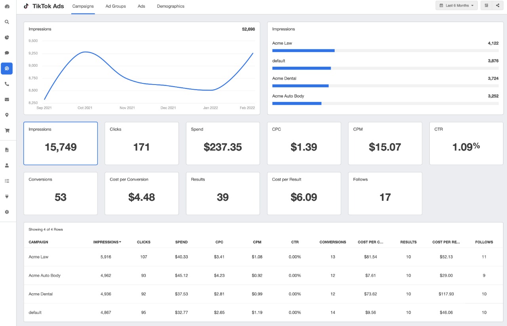The height and width of the screenshot is (326, 507).
Task: Open the plug integrations sidebar icon
Action: point(7,196)
